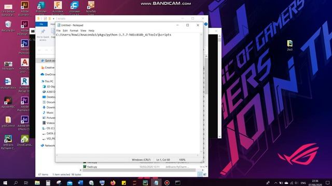Select OS (C:) drive in Explorer sidebar
Image resolution: width=332 pixels, height=186 pixels.
point(48,128)
